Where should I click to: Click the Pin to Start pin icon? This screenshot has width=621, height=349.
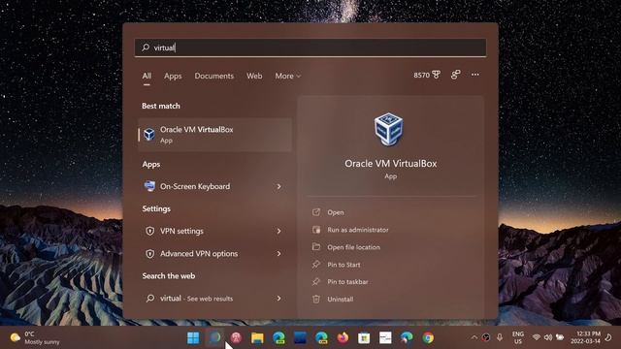point(316,265)
